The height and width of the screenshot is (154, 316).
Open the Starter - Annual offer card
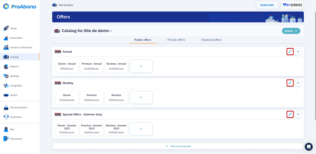point(67,66)
